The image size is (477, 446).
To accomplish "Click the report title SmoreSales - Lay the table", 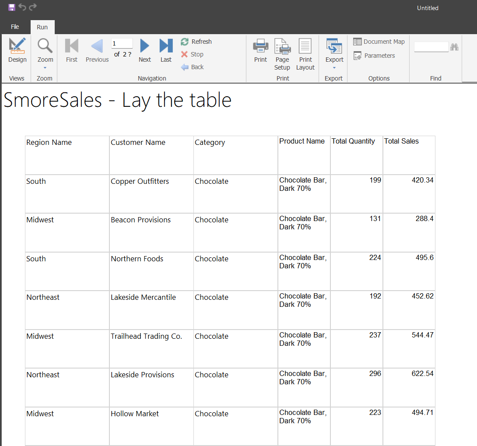I will [117, 100].
